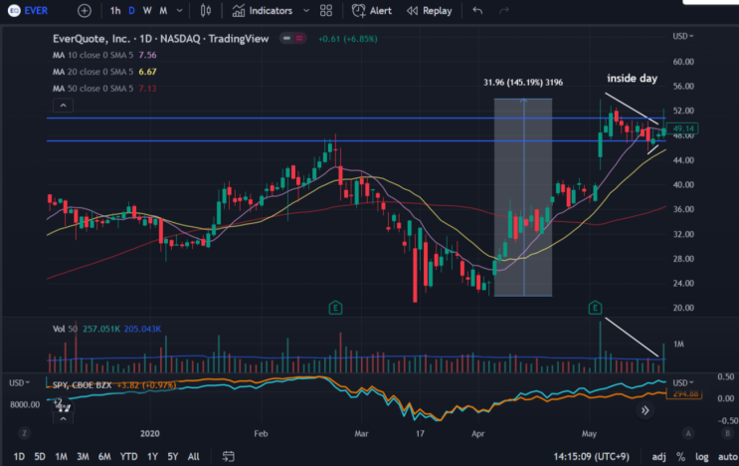Screen dimensions: 739x466
Task: Select the D daily timeframe
Action: tap(132, 10)
